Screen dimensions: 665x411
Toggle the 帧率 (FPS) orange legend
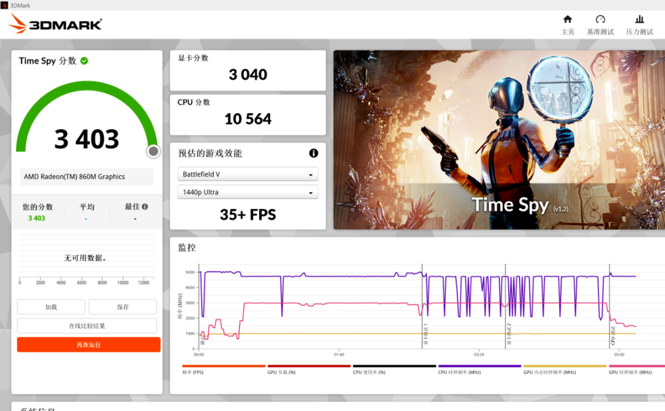point(224,370)
